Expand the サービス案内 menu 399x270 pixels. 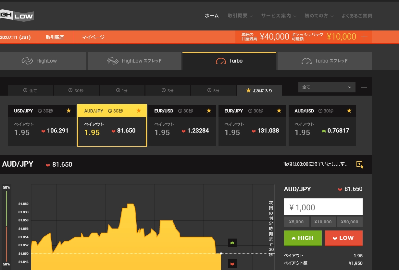point(279,16)
